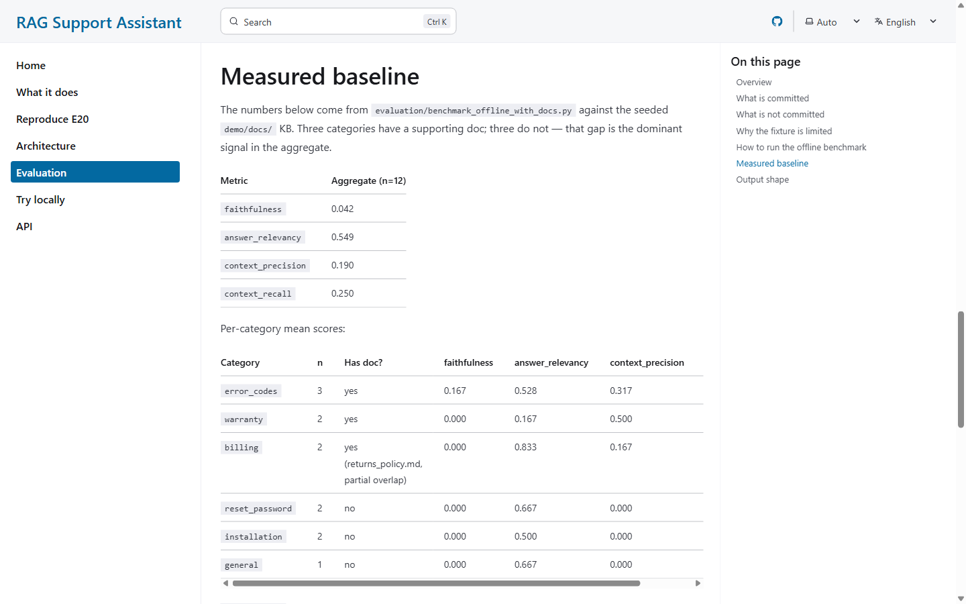Click the context_recall metric cell
This screenshot has width=966, height=604.
pyautogui.click(x=258, y=294)
